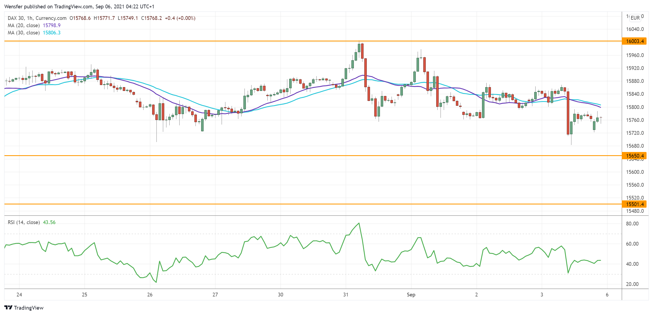This screenshot has height=315, width=653.
Task: Click the 15600.0 price scale label
Action: [635, 172]
